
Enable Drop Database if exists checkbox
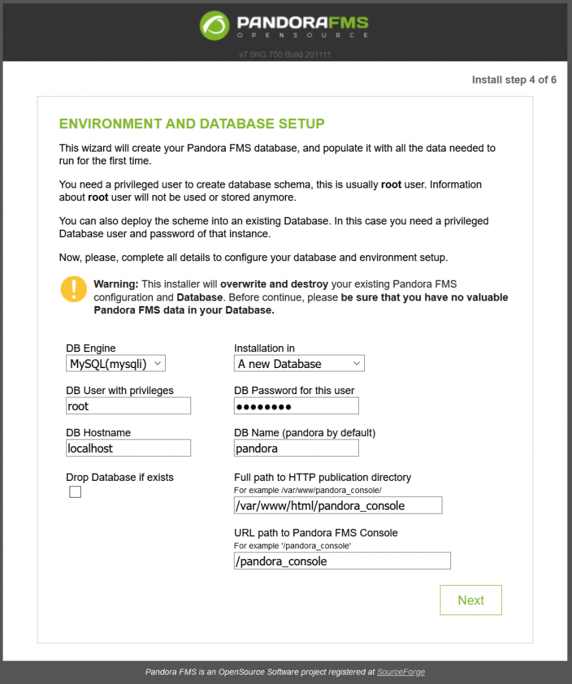(75, 492)
